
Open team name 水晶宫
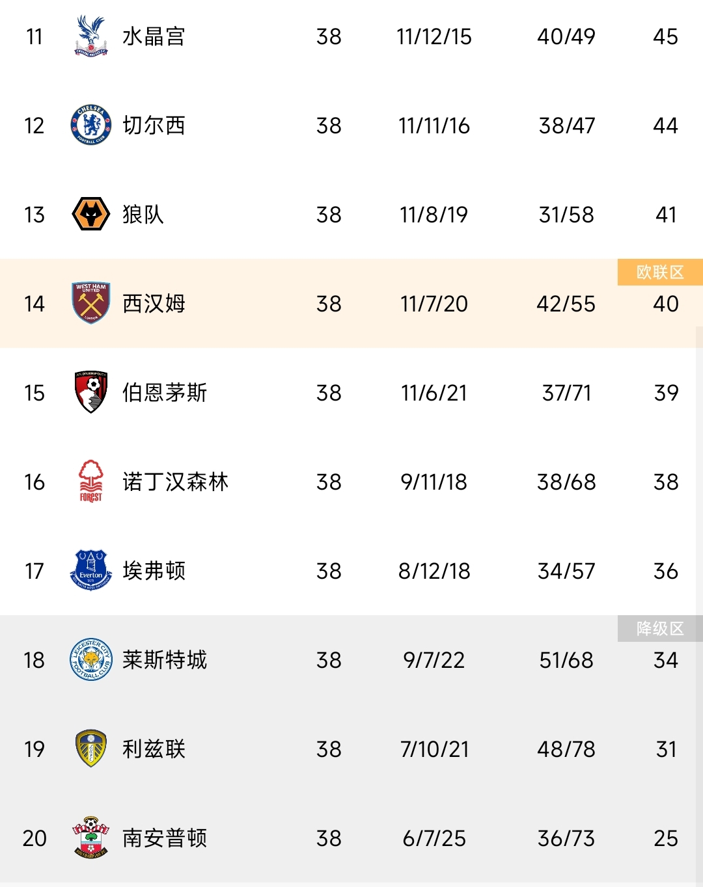154,36
